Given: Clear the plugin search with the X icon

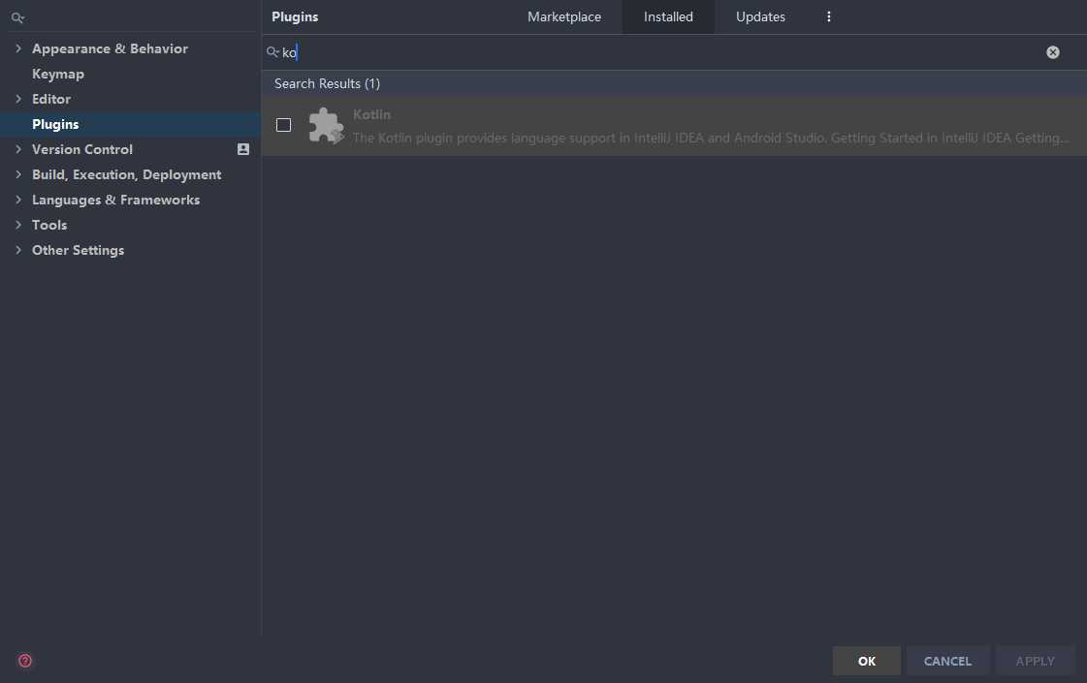Looking at the screenshot, I should coord(1053,52).
